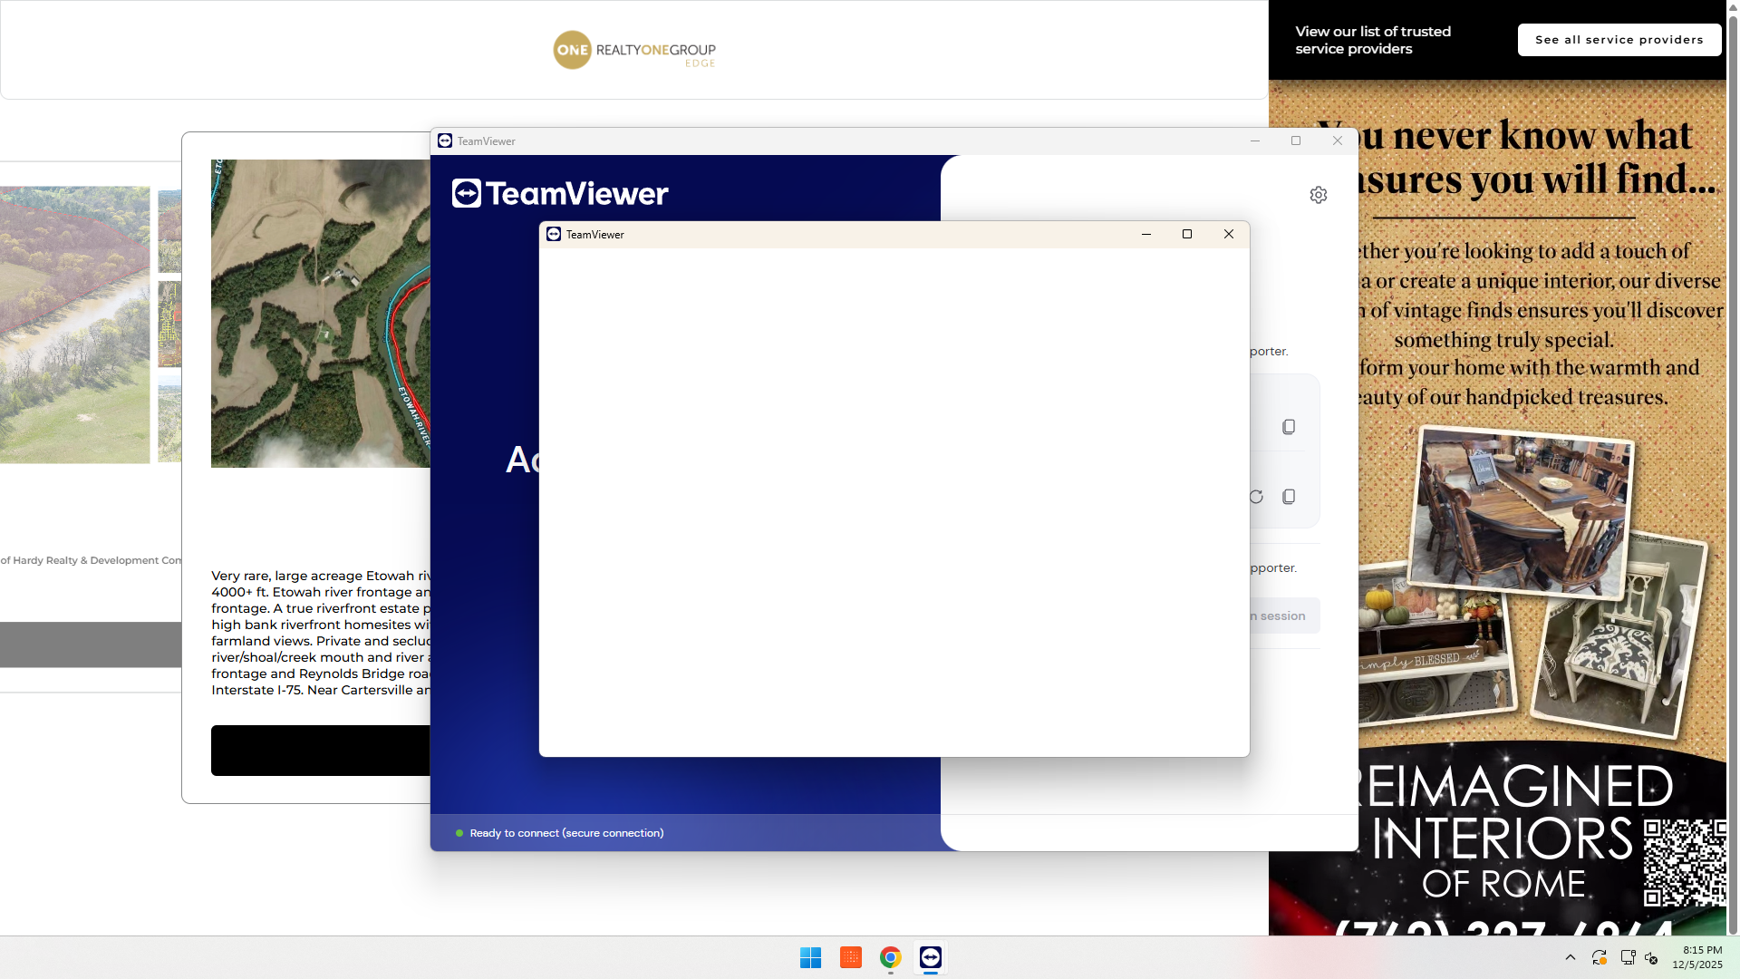Copy the session password using the copy icon
Image resolution: width=1740 pixels, height=979 pixels.
coord(1288,496)
